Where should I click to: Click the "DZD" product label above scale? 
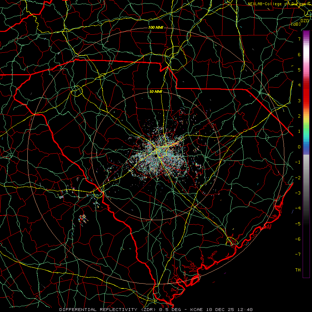click(x=304, y=21)
